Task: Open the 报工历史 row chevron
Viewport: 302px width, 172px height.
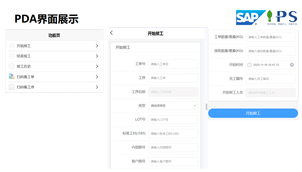Action: (97, 66)
